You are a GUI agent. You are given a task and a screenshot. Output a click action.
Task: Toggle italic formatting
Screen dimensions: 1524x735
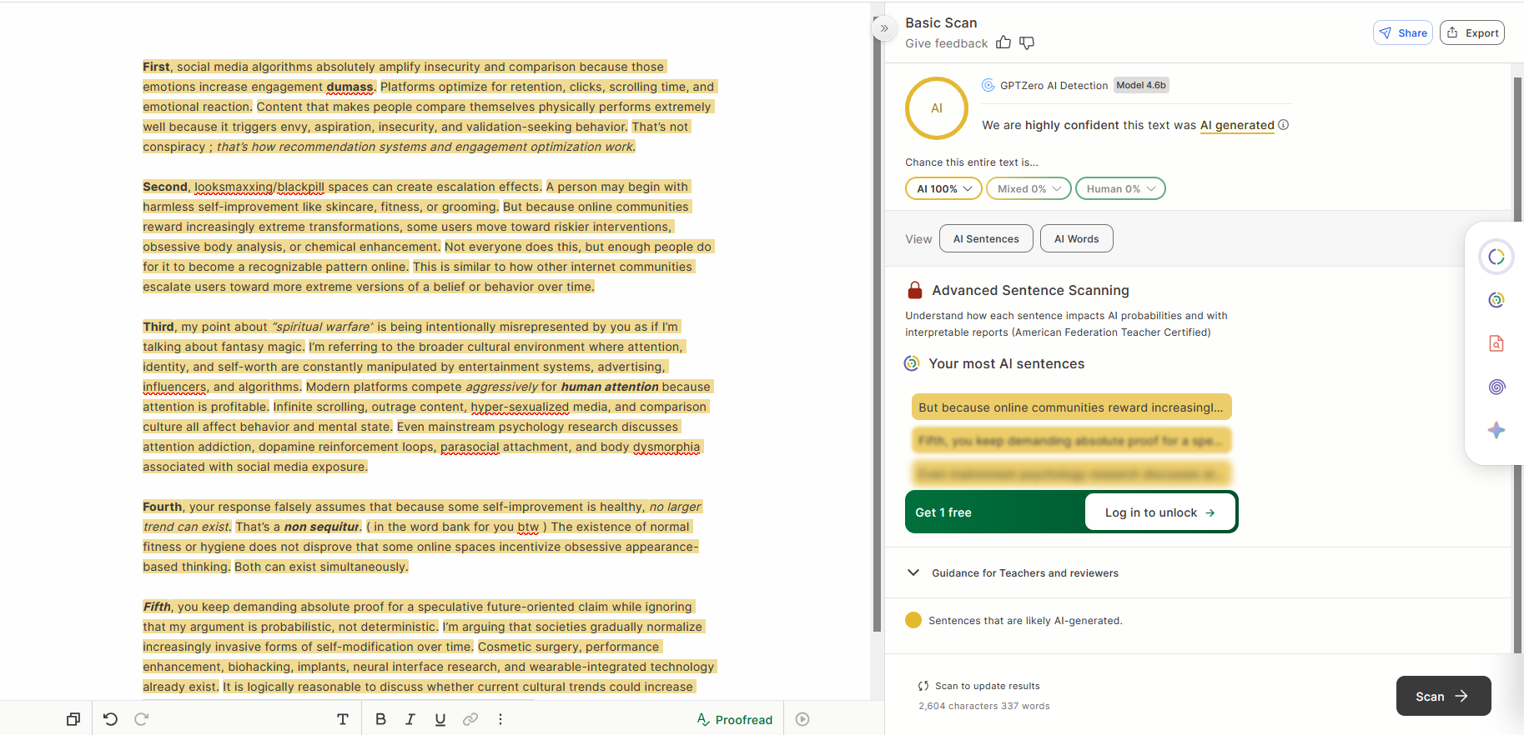click(x=410, y=719)
